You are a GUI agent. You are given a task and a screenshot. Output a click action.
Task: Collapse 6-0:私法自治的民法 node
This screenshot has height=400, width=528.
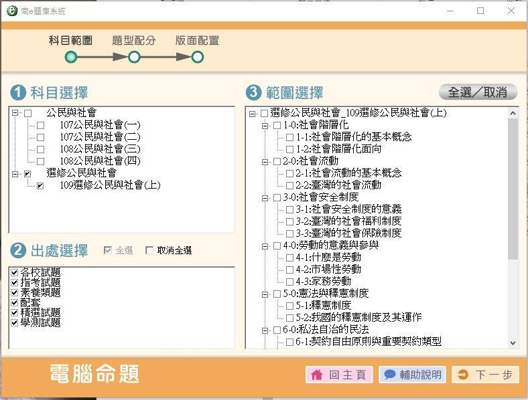[x=265, y=330]
